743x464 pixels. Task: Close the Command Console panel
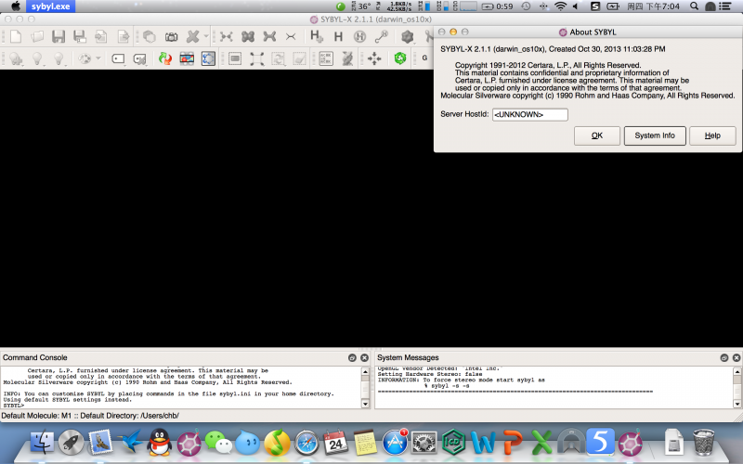point(364,358)
